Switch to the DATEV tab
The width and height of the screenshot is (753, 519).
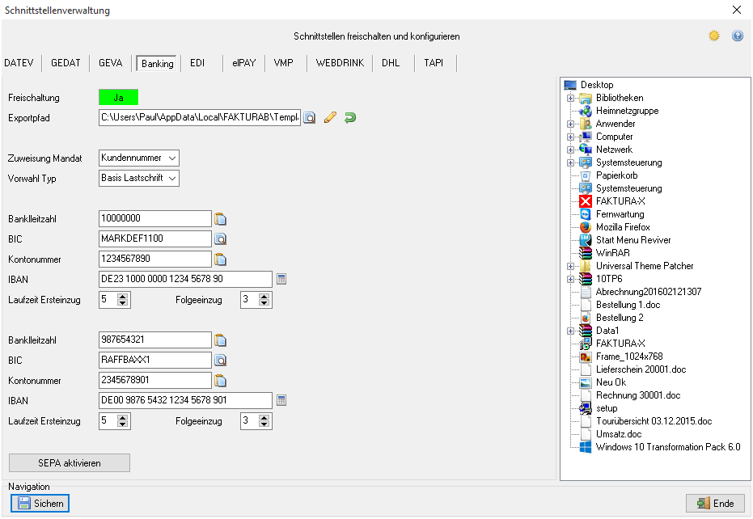tap(19, 63)
